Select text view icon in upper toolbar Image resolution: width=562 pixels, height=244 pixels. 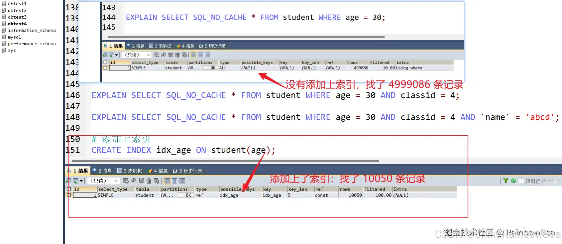(x=207, y=55)
